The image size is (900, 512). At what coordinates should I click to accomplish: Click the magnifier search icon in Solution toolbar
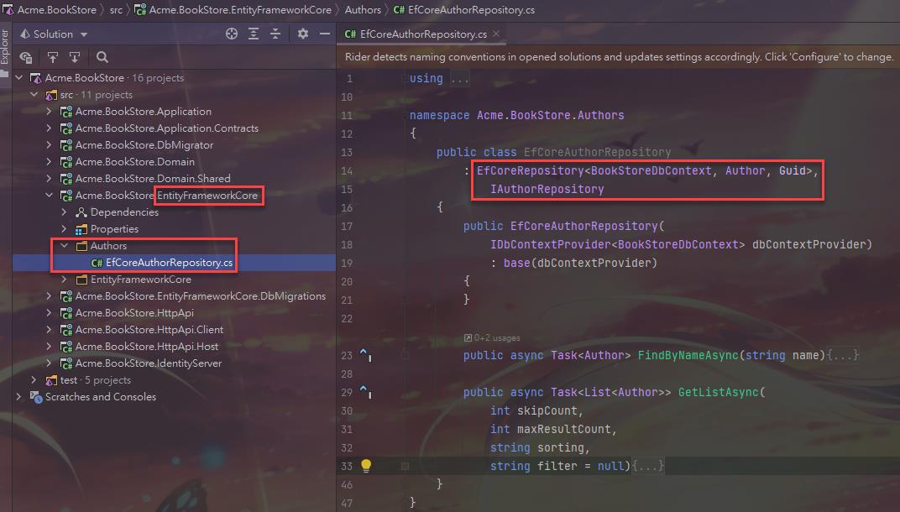point(102,57)
